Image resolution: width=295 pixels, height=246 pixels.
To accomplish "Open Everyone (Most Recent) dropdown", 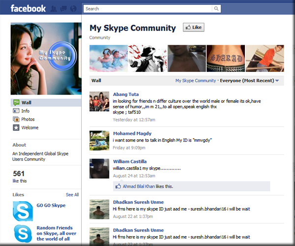I will pyautogui.click(x=249, y=81).
